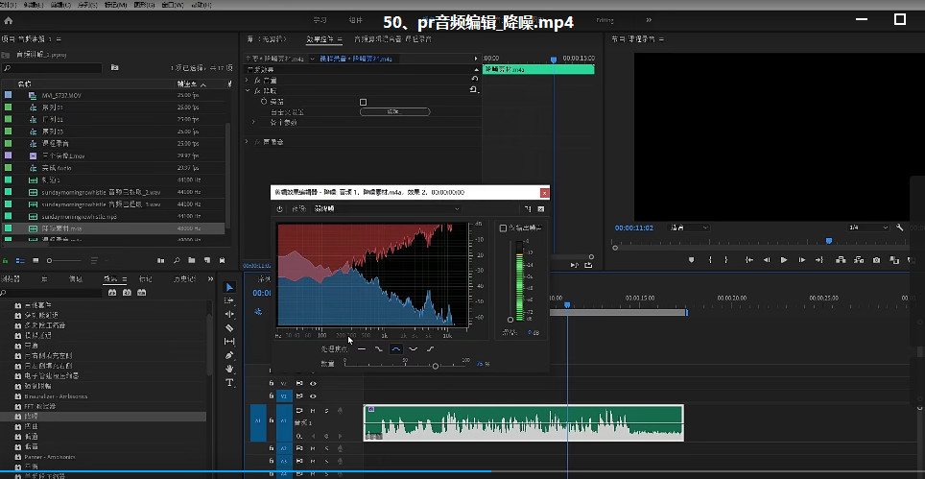925x479 pixels.
Task: Switch project panel to icon view
Action: point(36,260)
